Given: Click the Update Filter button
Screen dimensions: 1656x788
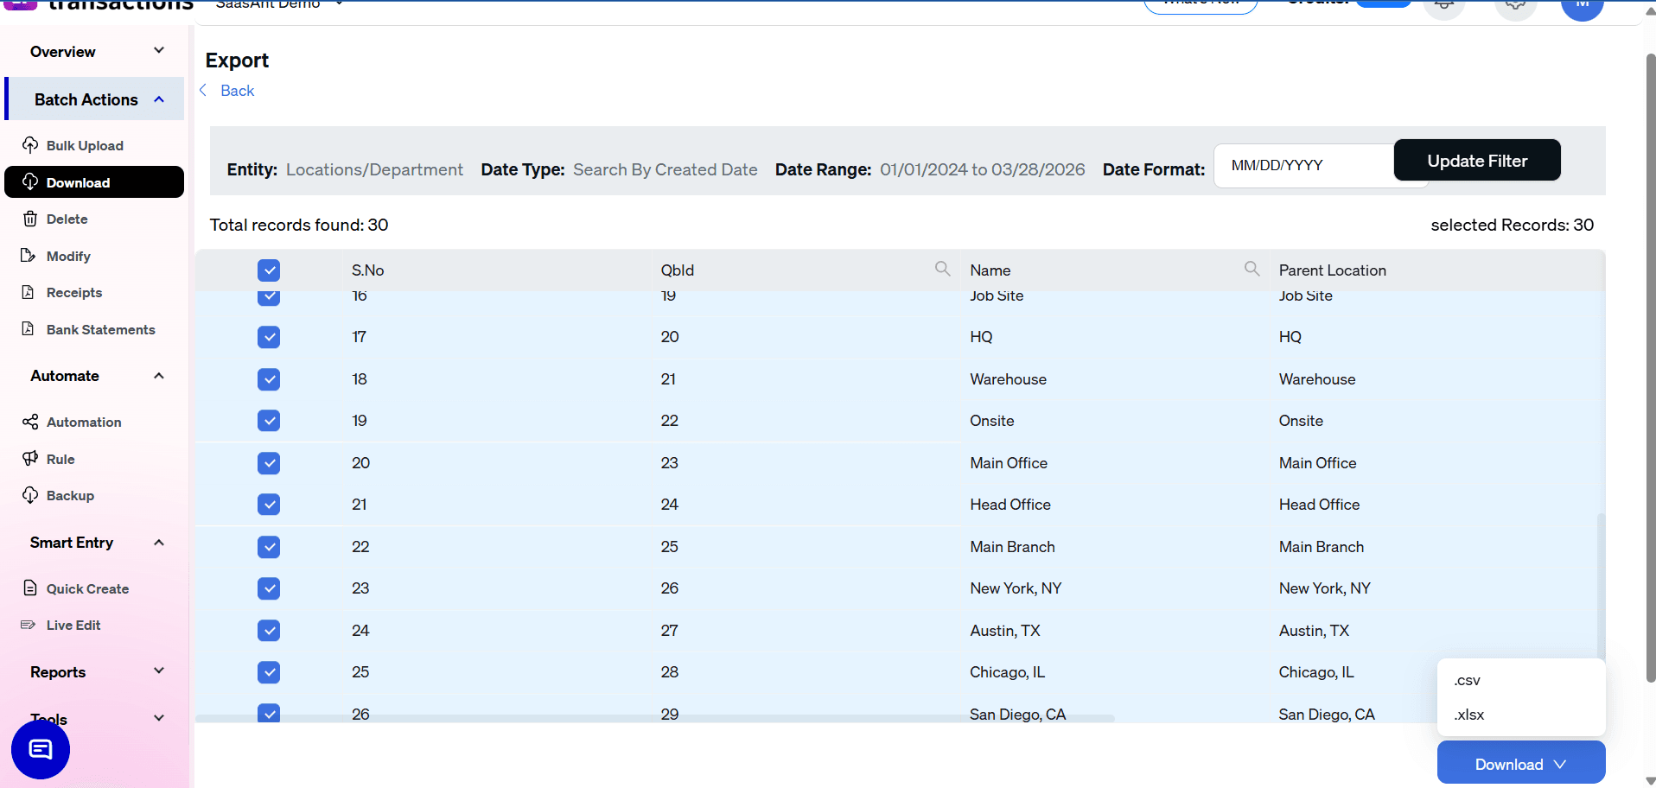Looking at the screenshot, I should pyautogui.click(x=1476, y=160).
